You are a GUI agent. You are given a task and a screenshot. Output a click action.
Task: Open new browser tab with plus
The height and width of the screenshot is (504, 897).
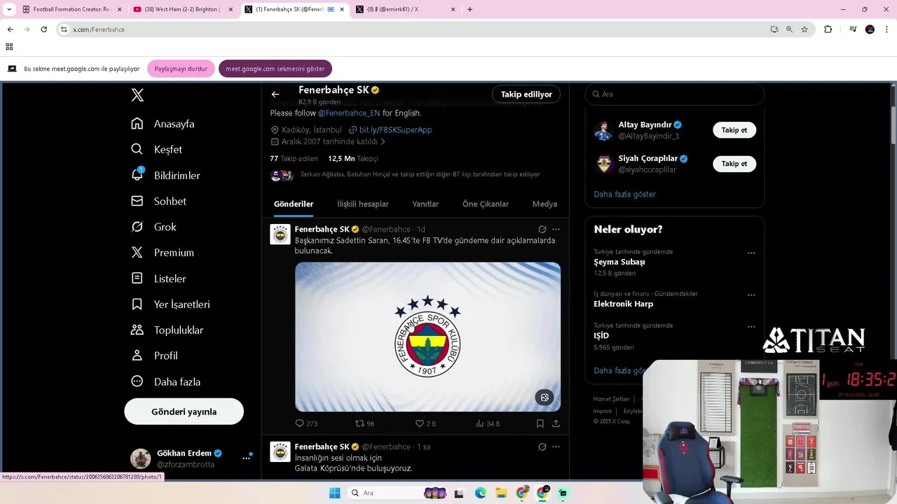click(470, 10)
